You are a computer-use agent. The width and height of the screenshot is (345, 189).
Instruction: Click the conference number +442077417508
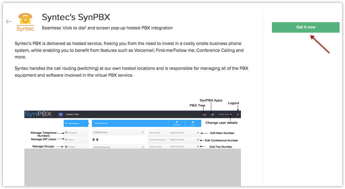[177, 140]
